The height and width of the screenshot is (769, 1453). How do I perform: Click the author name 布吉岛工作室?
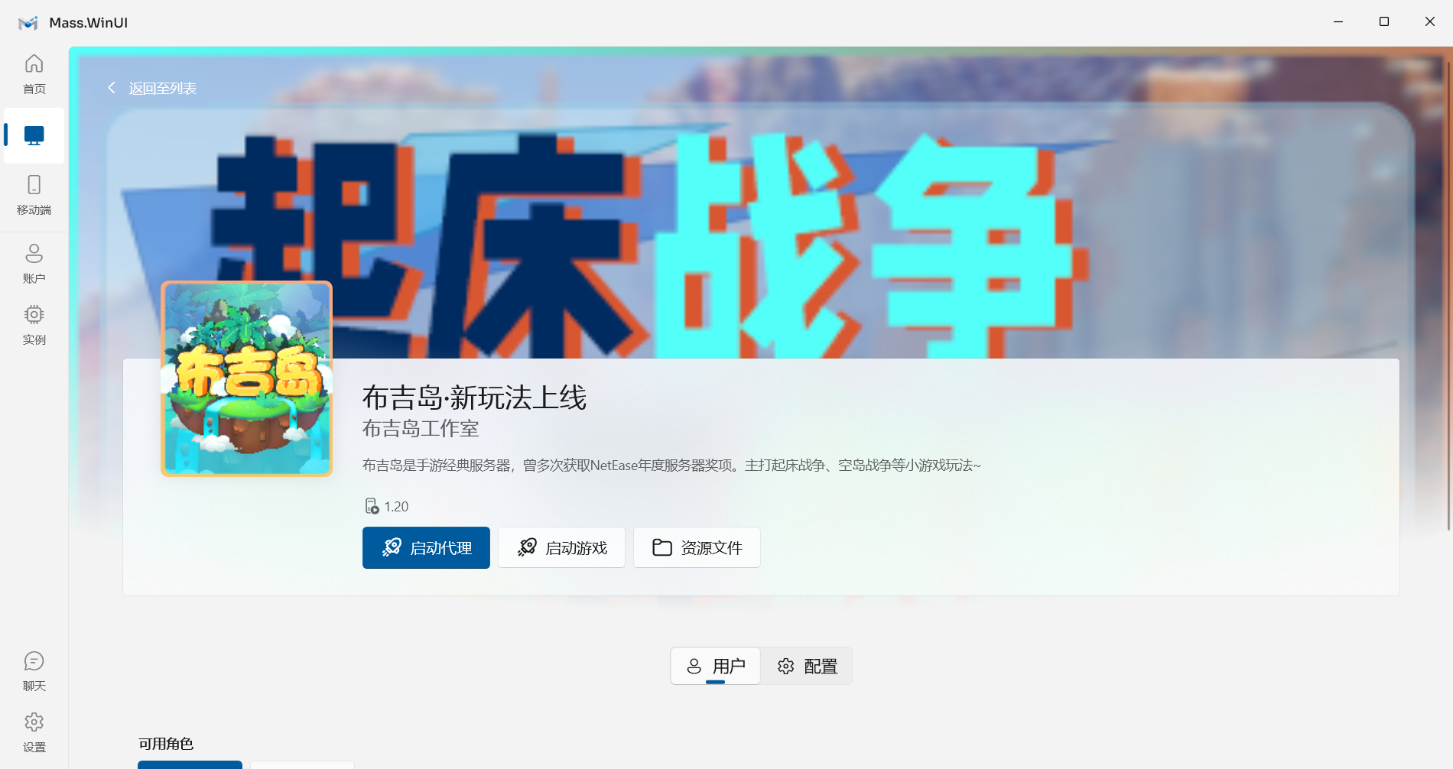point(421,429)
